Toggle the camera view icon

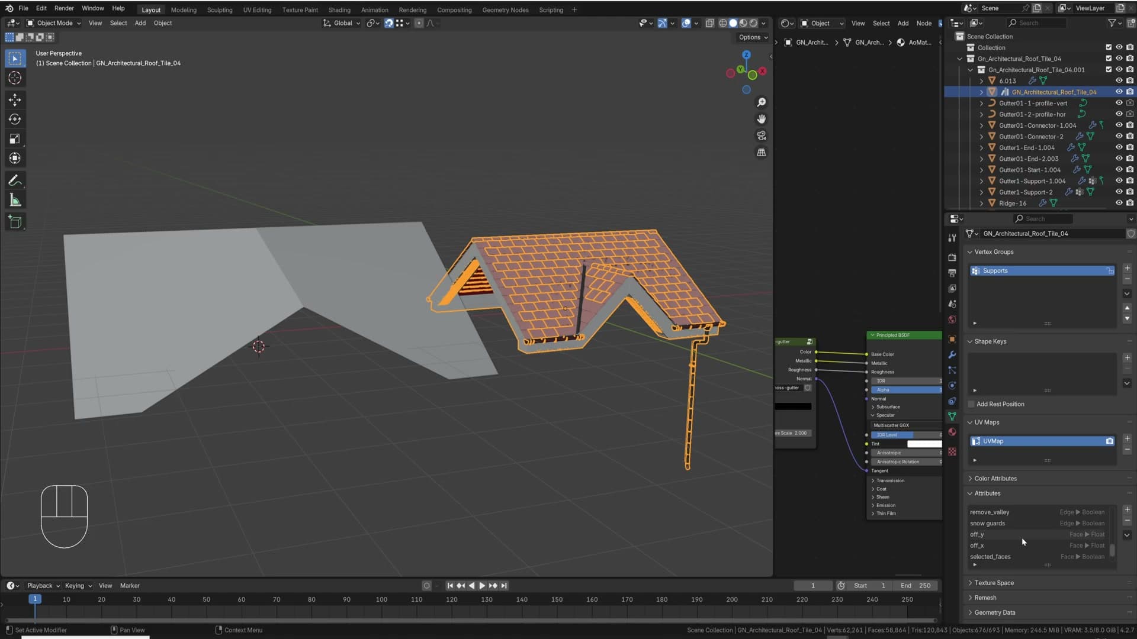coord(762,135)
